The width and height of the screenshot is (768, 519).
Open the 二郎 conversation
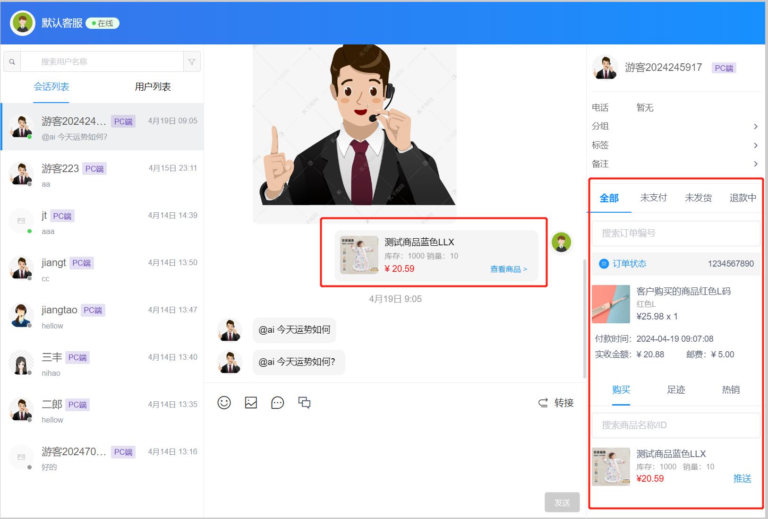click(x=102, y=410)
